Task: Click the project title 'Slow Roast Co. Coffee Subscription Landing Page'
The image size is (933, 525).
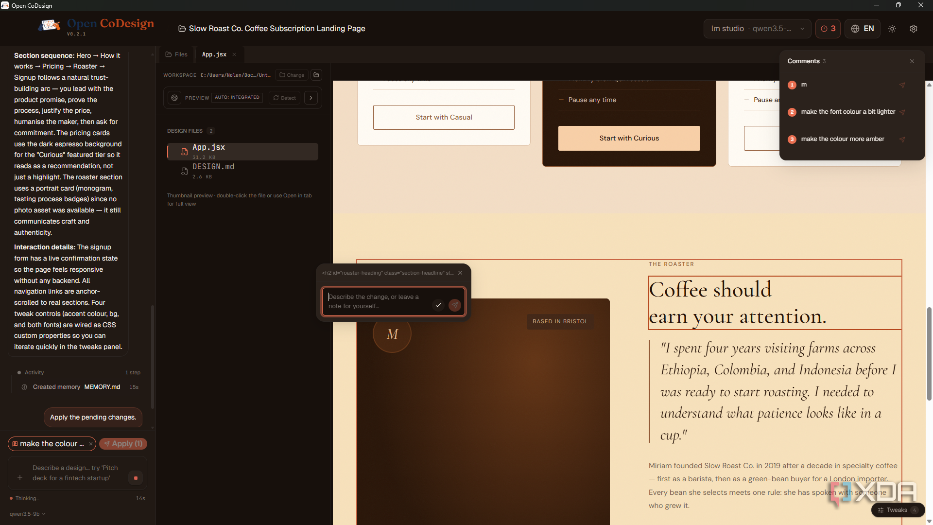Action: pyautogui.click(x=277, y=29)
